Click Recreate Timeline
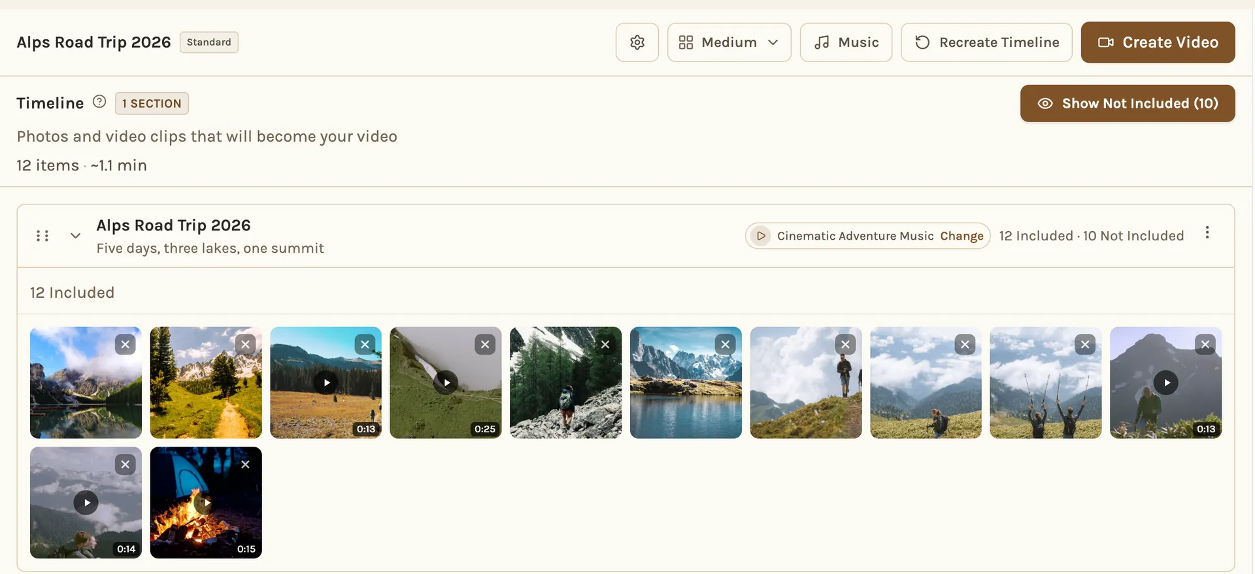The width and height of the screenshot is (1255, 574). pos(986,42)
